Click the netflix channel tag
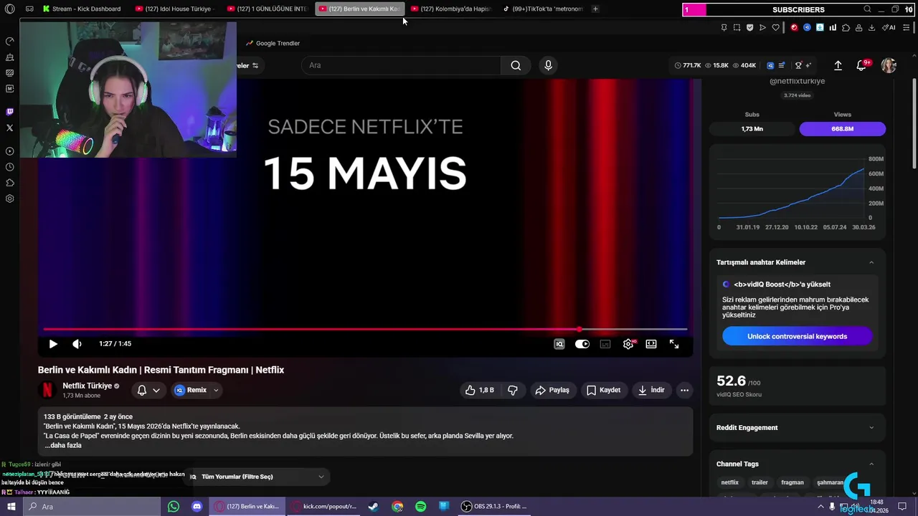The width and height of the screenshot is (918, 516). click(729, 482)
